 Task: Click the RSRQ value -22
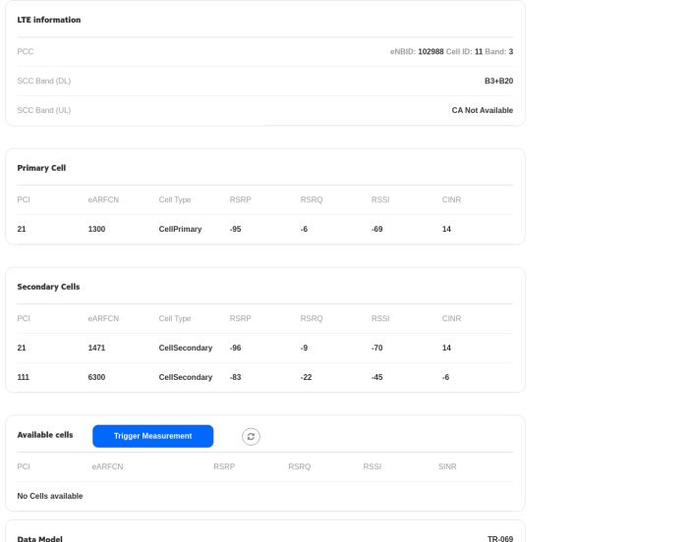pos(307,377)
